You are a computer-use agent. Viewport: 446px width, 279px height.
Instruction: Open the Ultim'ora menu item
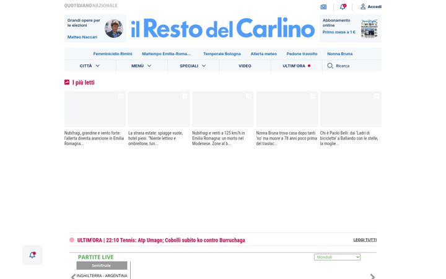coord(294,66)
